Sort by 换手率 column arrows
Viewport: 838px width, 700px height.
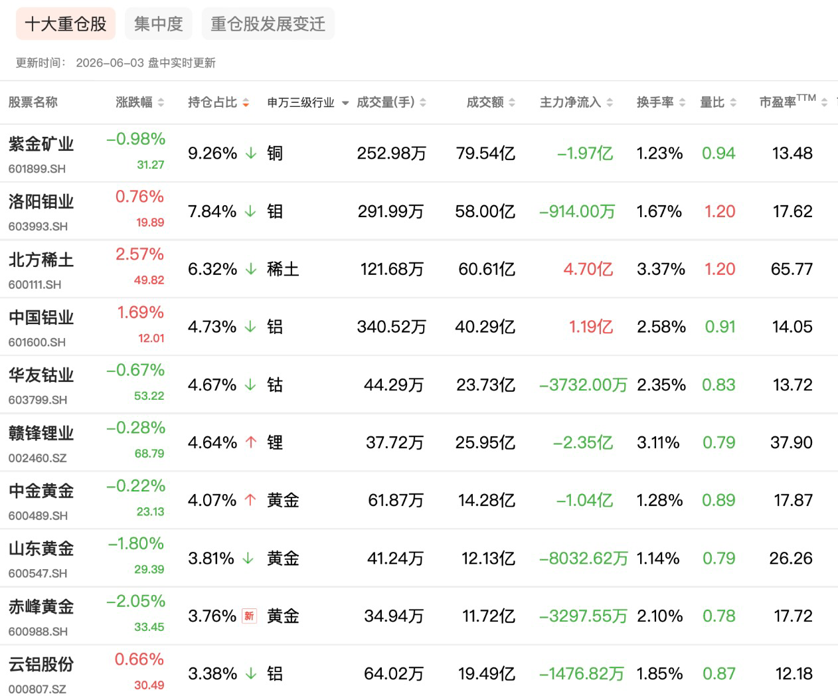682,102
